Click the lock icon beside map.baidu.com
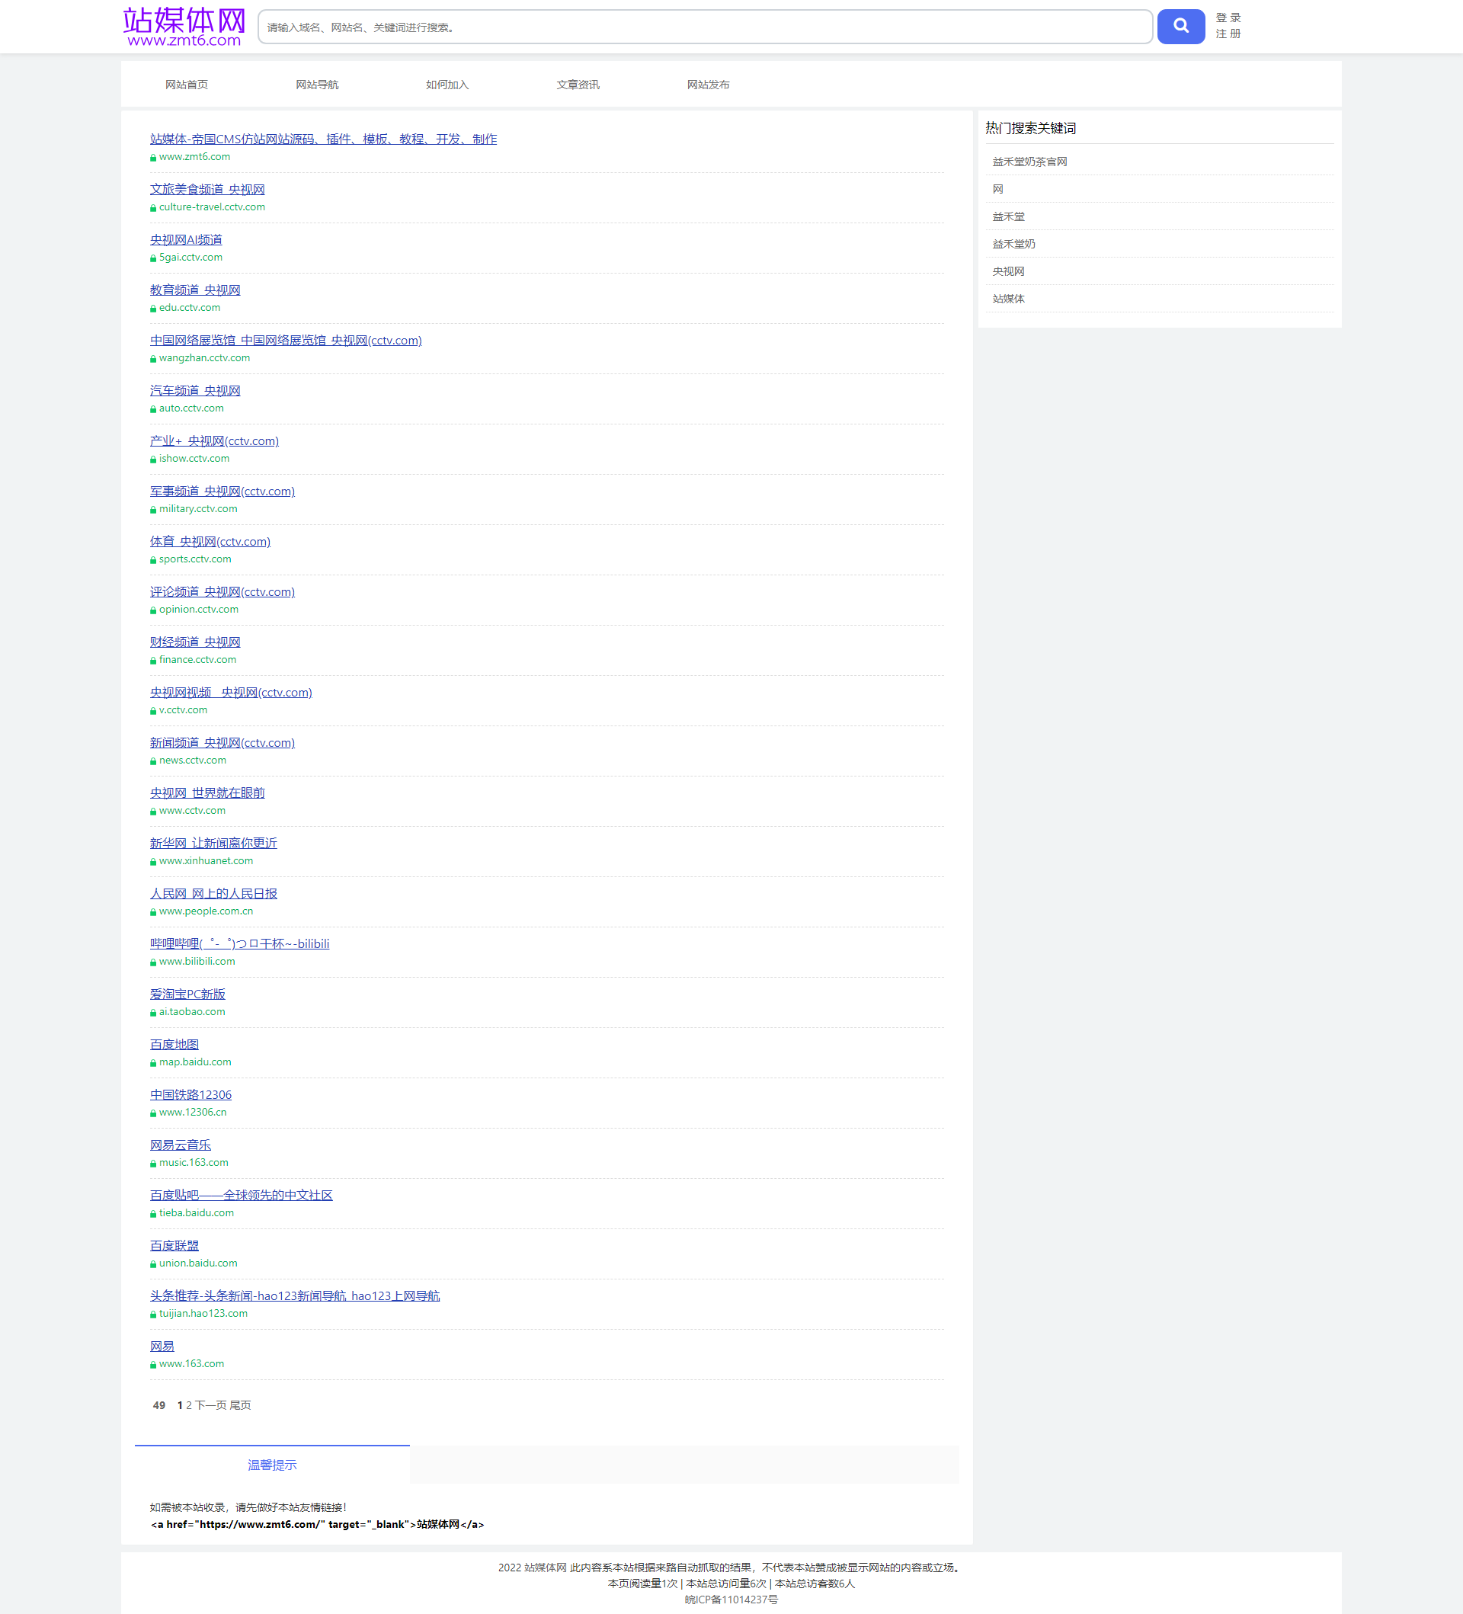This screenshot has width=1463, height=1614. 153,1063
